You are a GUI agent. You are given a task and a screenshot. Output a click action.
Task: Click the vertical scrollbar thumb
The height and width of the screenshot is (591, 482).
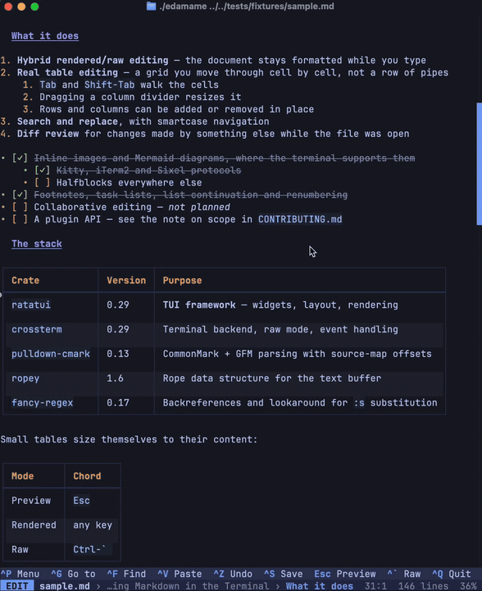point(479,164)
